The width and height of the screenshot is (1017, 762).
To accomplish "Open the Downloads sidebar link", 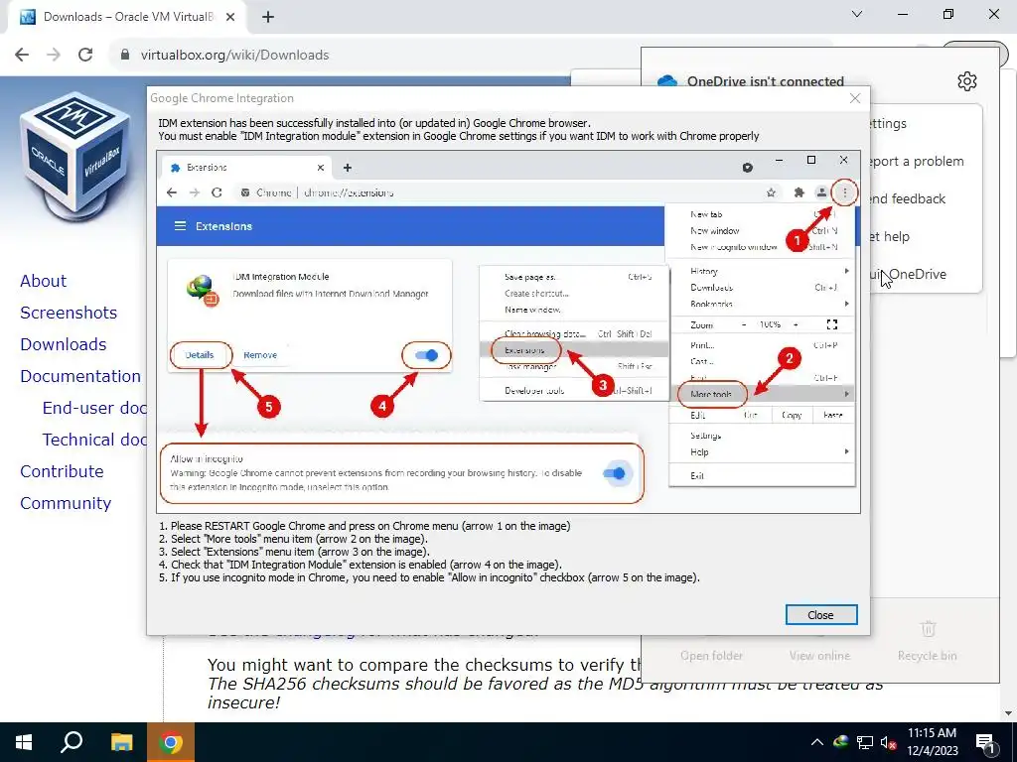I will click(63, 344).
